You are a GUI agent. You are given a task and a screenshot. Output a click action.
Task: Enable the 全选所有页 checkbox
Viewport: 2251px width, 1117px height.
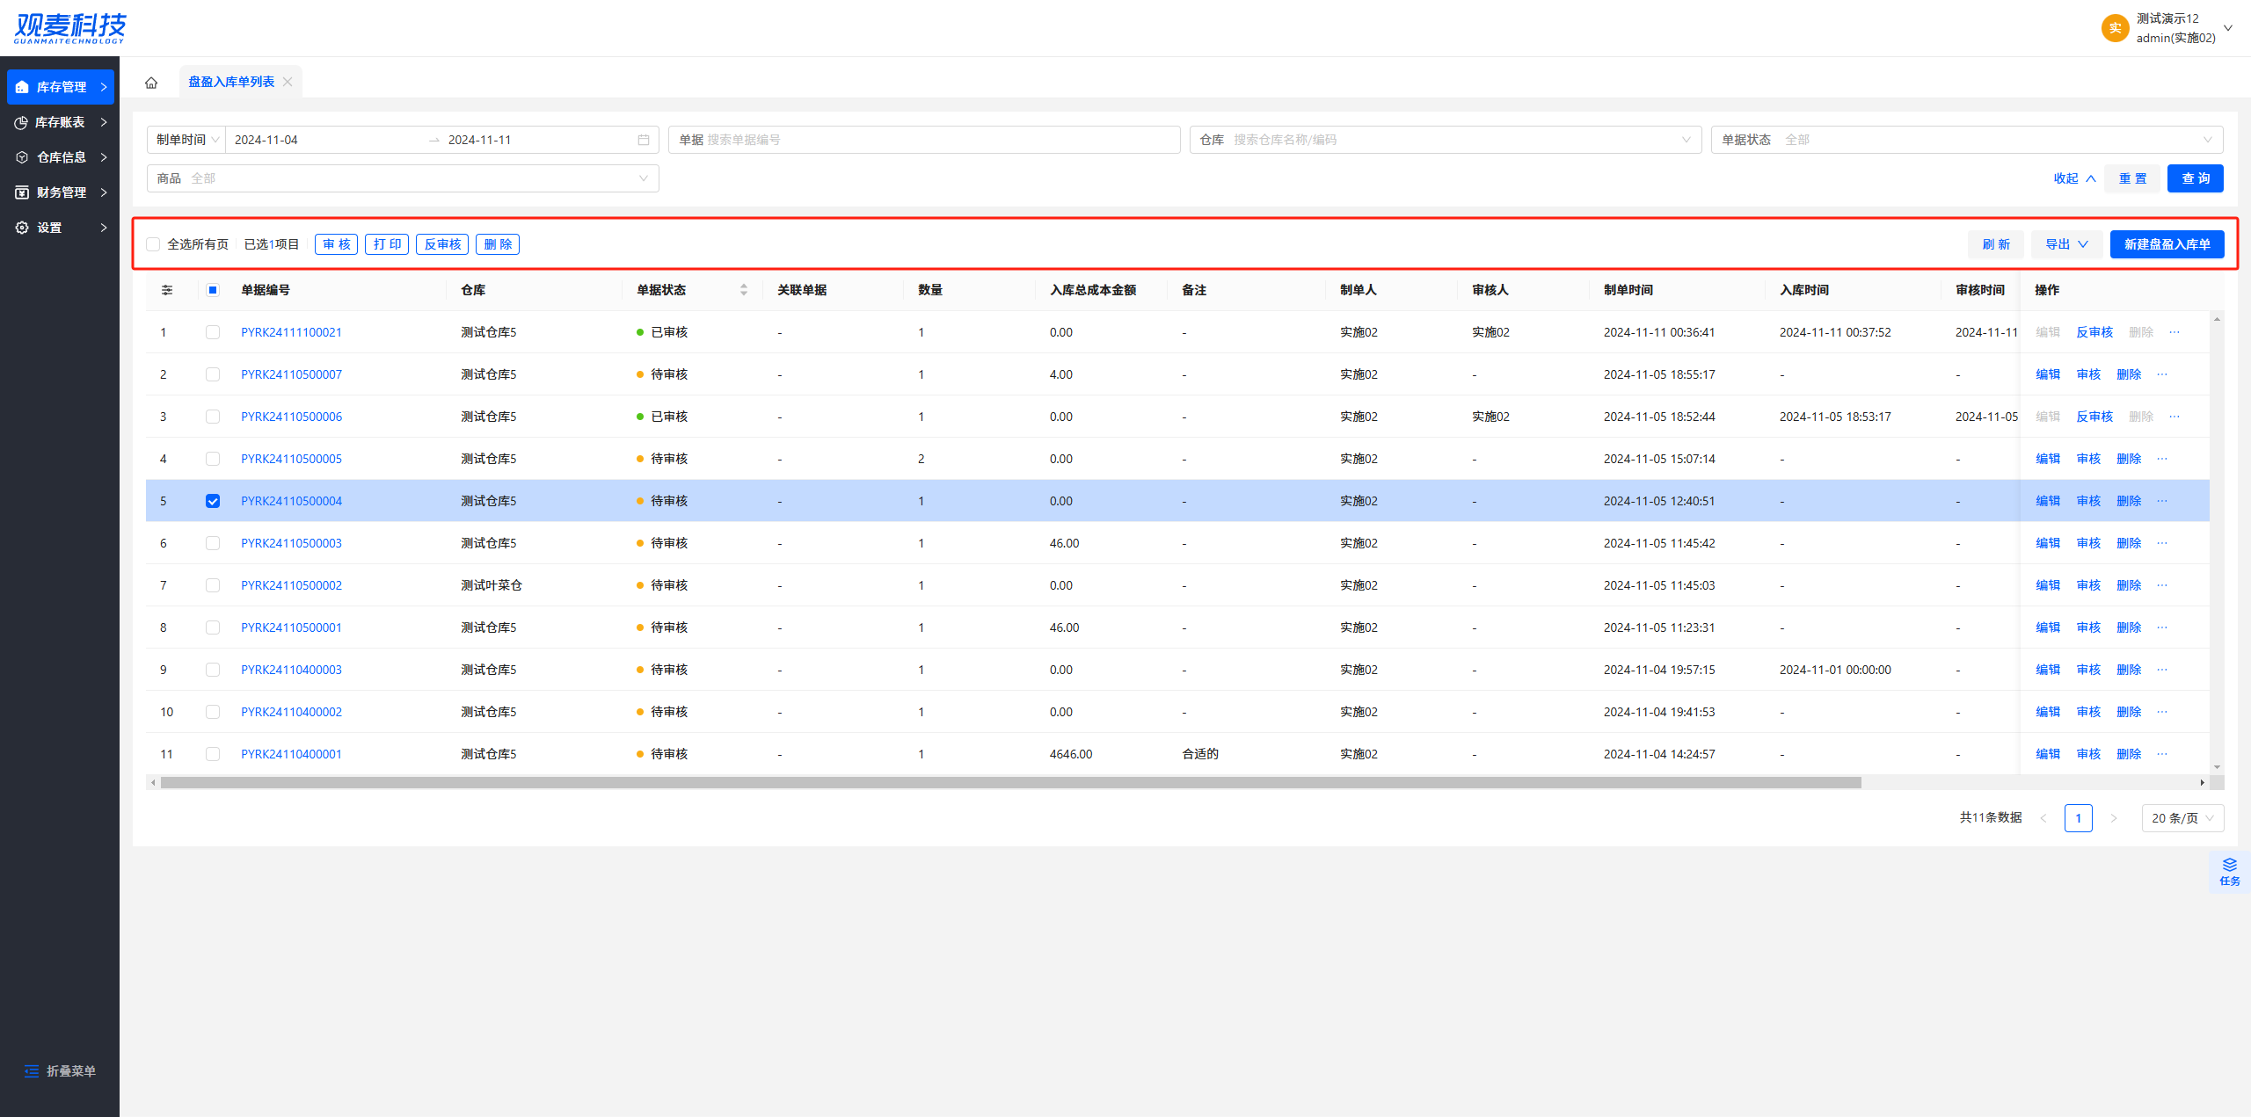coord(154,244)
